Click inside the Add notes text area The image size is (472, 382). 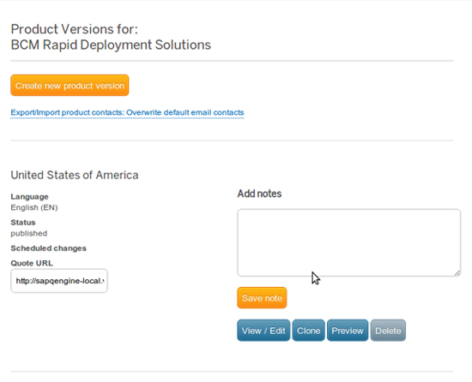349,242
